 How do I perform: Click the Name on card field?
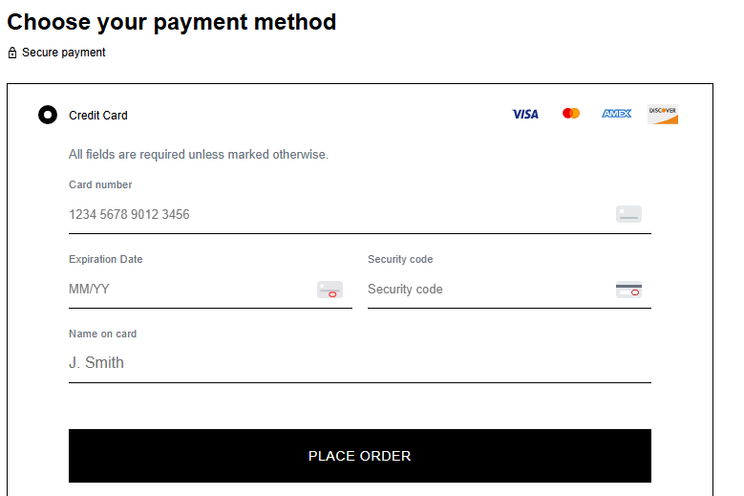coord(359,363)
